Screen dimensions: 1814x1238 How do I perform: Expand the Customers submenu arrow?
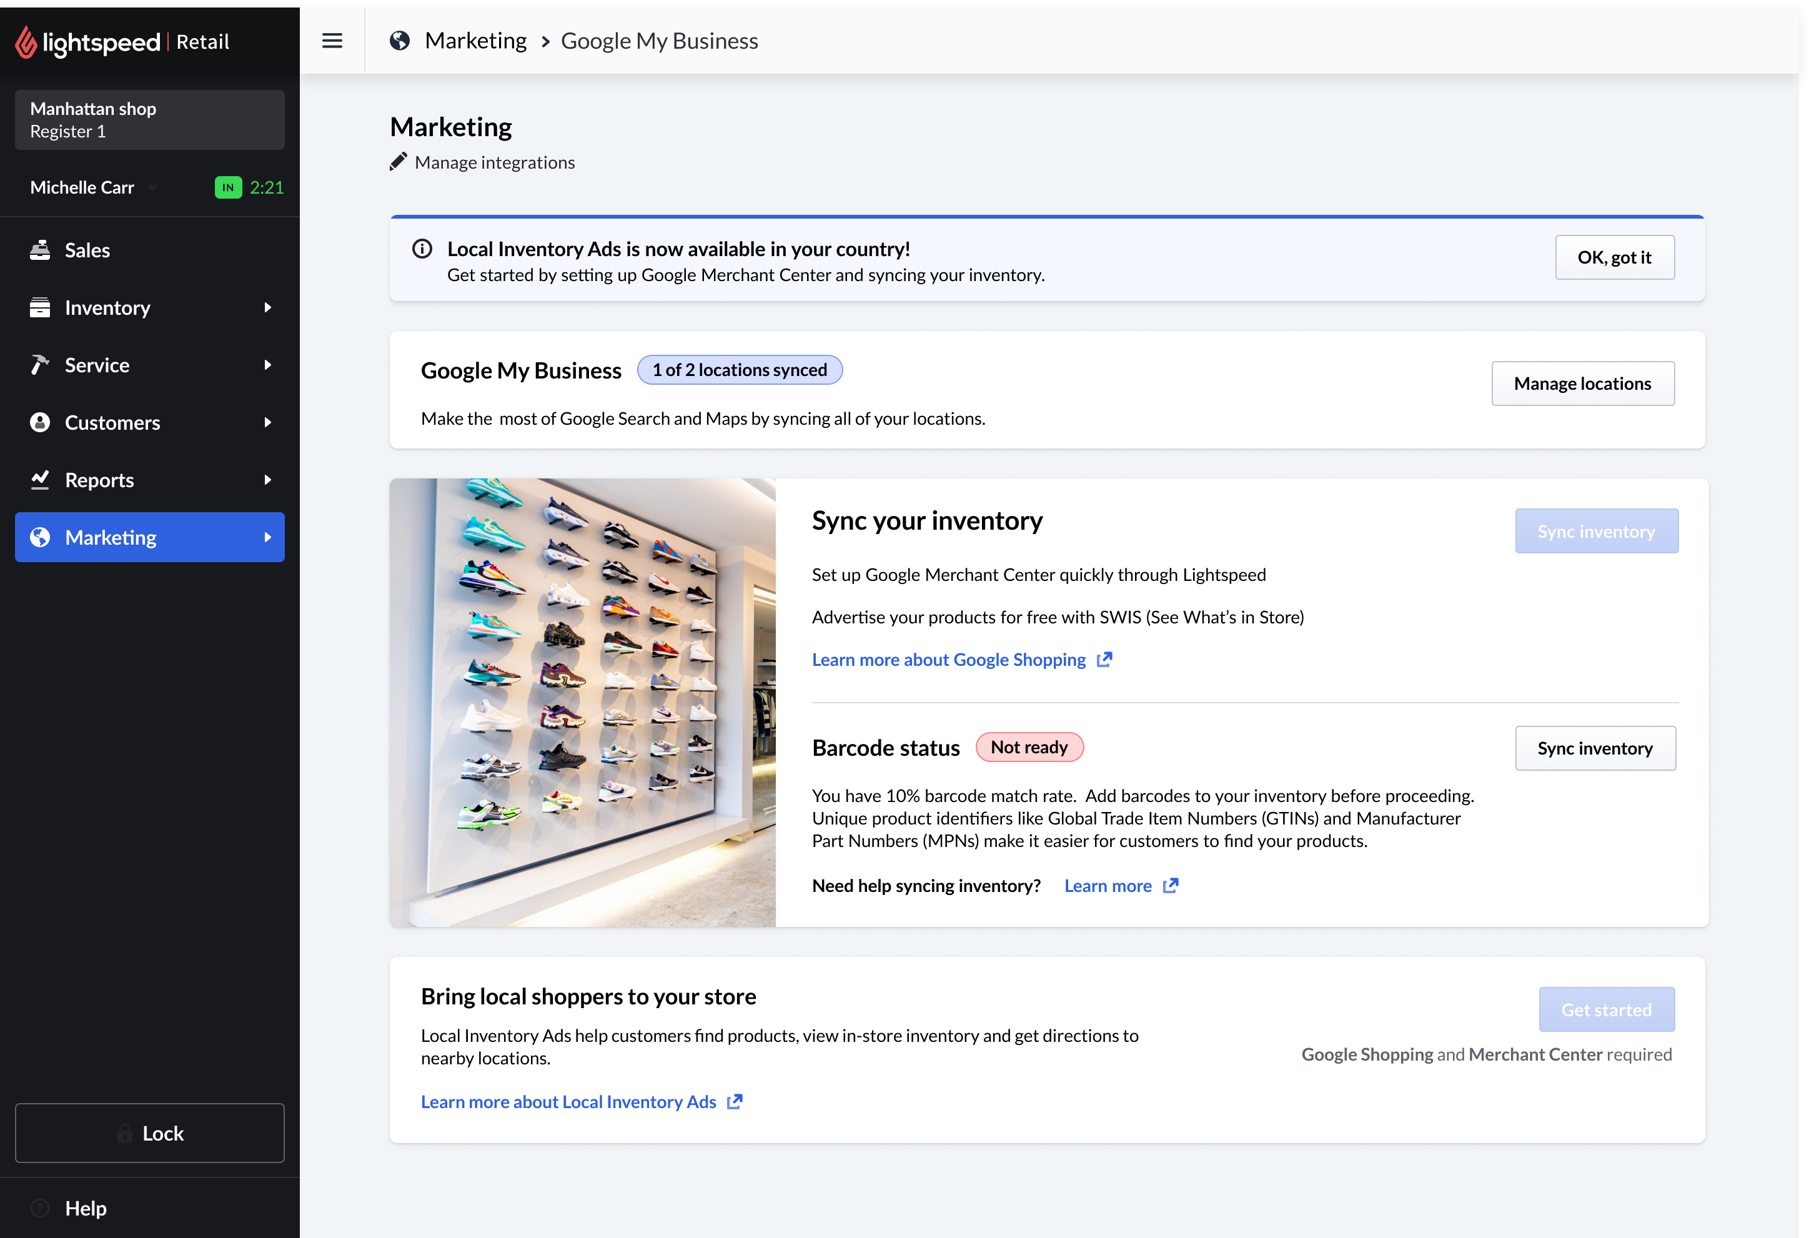(268, 422)
